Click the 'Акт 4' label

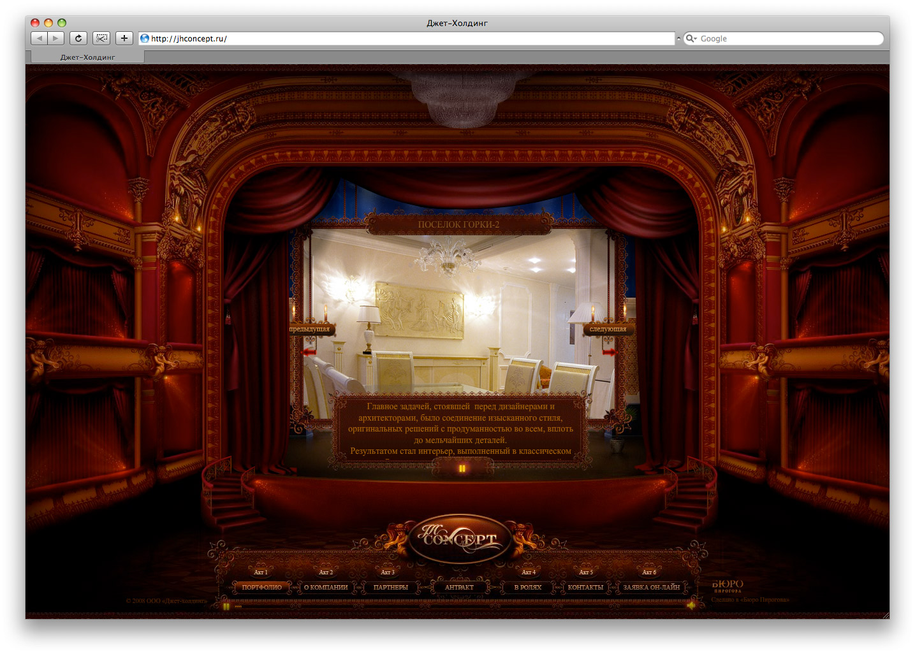click(x=529, y=572)
